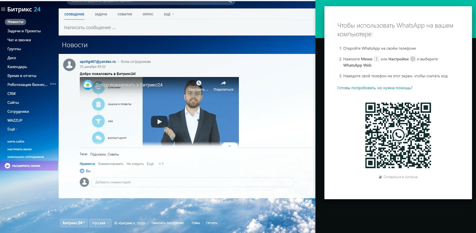Select the Задача tab
The width and height of the screenshot is (476, 233).
click(101, 14)
